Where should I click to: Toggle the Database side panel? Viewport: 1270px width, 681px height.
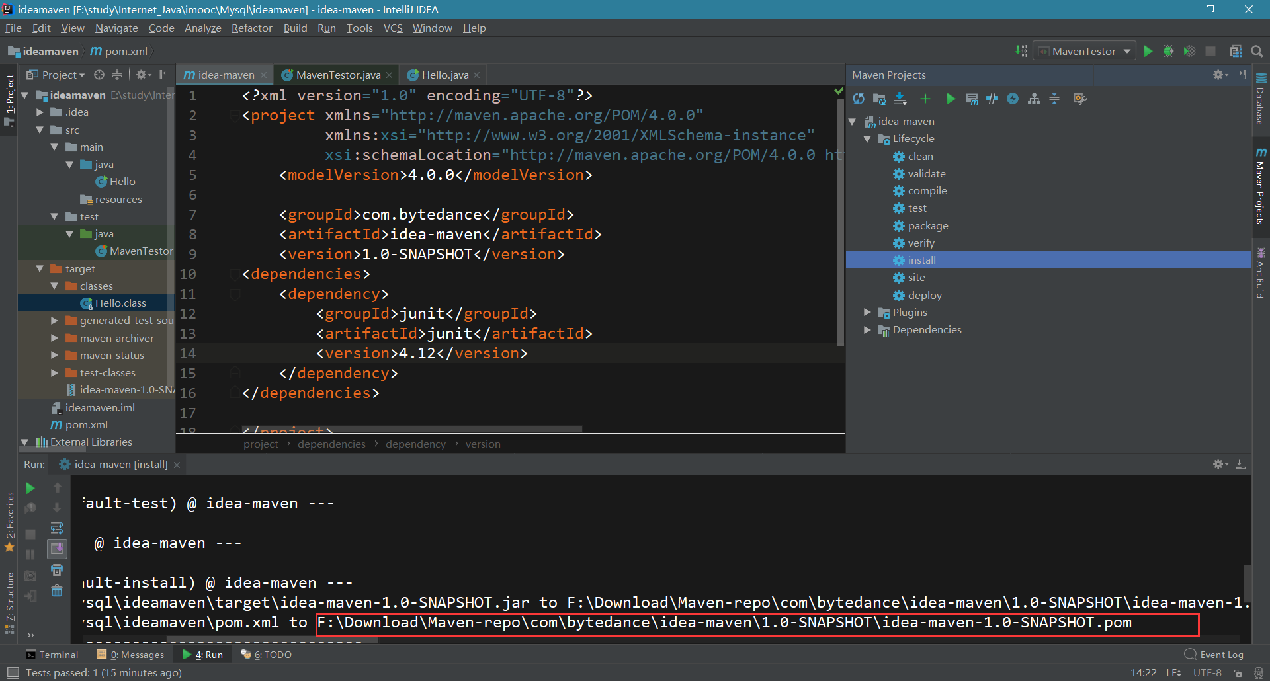click(x=1261, y=99)
